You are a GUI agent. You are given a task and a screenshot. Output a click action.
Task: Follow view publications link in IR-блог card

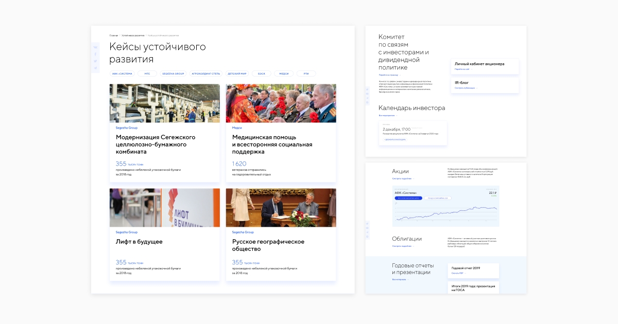point(466,88)
